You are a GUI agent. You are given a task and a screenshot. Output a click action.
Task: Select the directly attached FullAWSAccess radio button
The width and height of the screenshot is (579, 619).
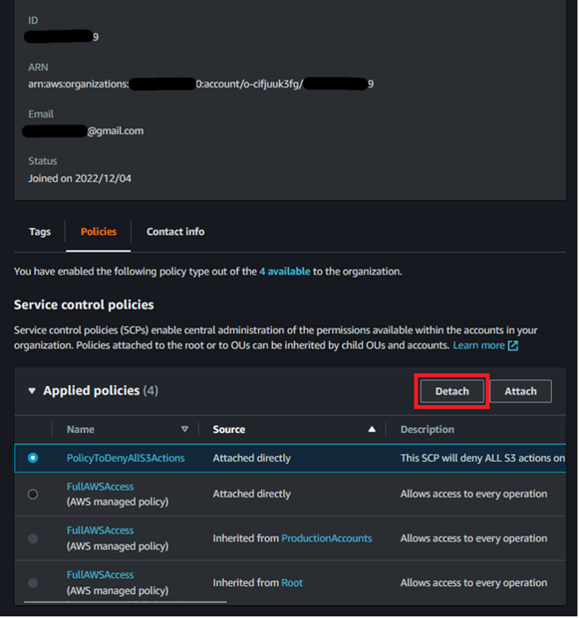click(x=32, y=494)
